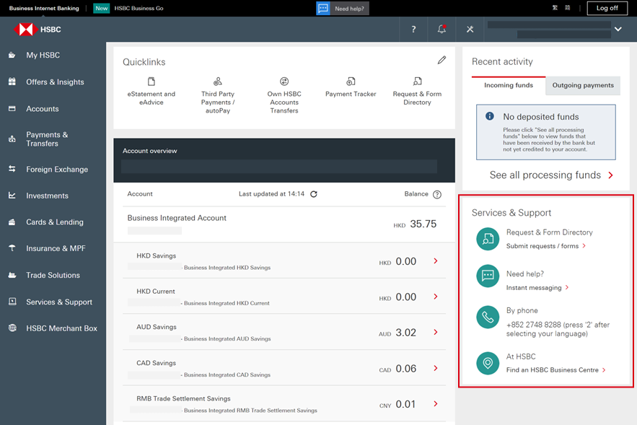Click the green instant messaging chat circle icon
The height and width of the screenshot is (425, 637).
coord(488,276)
